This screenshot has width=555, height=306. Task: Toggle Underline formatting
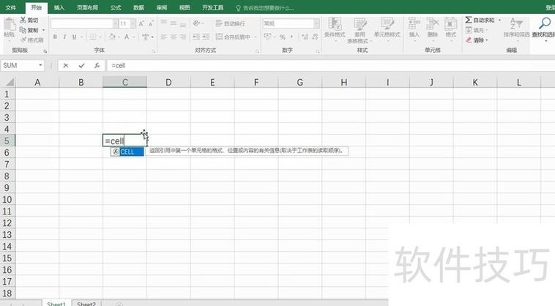(74, 37)
